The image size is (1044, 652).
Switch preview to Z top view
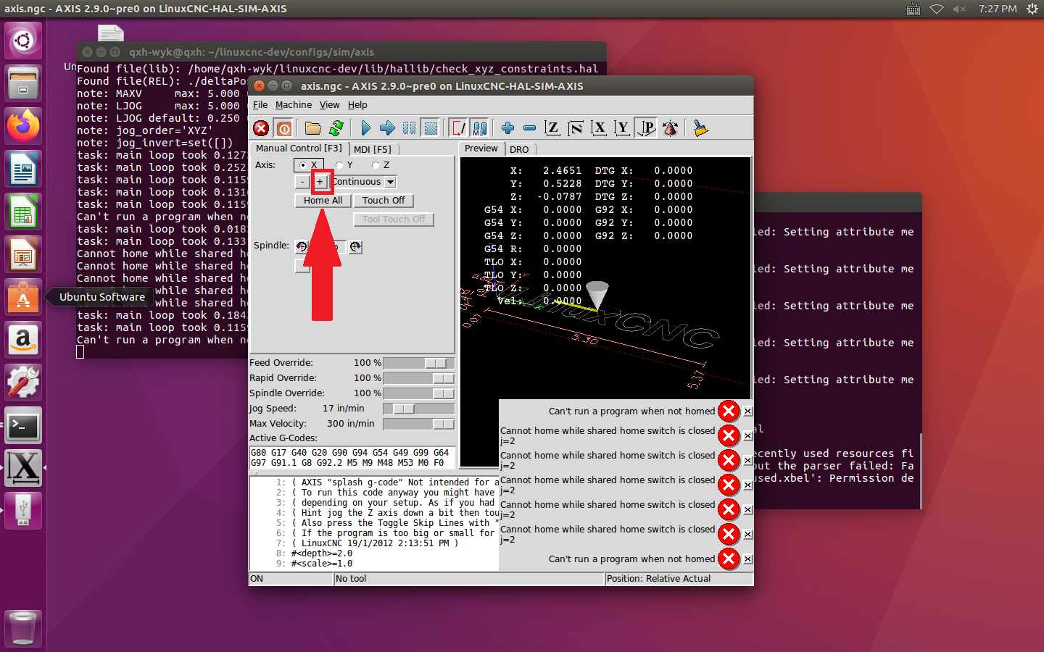click(x=552, y=128)
